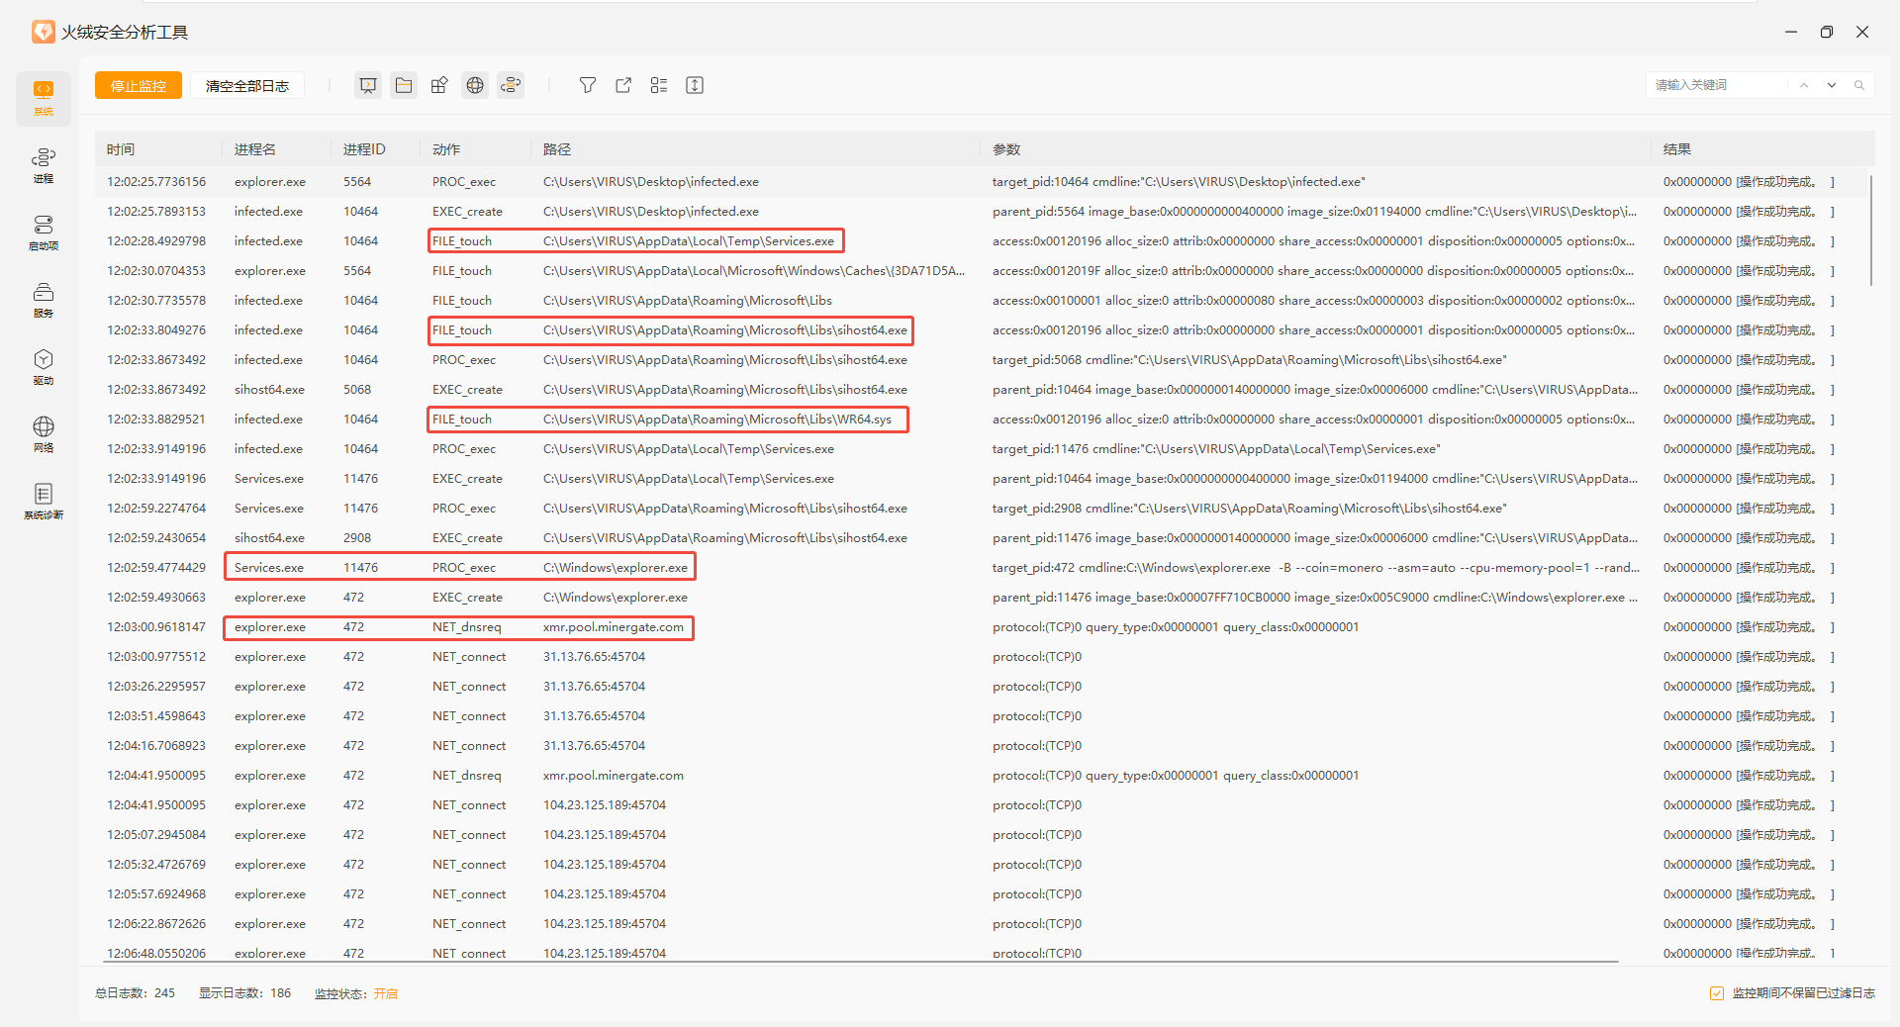Open the 进程 (Process) sidebar tab
The width and height of the screenshot is (1900, 1027).
tap(44, 165)
